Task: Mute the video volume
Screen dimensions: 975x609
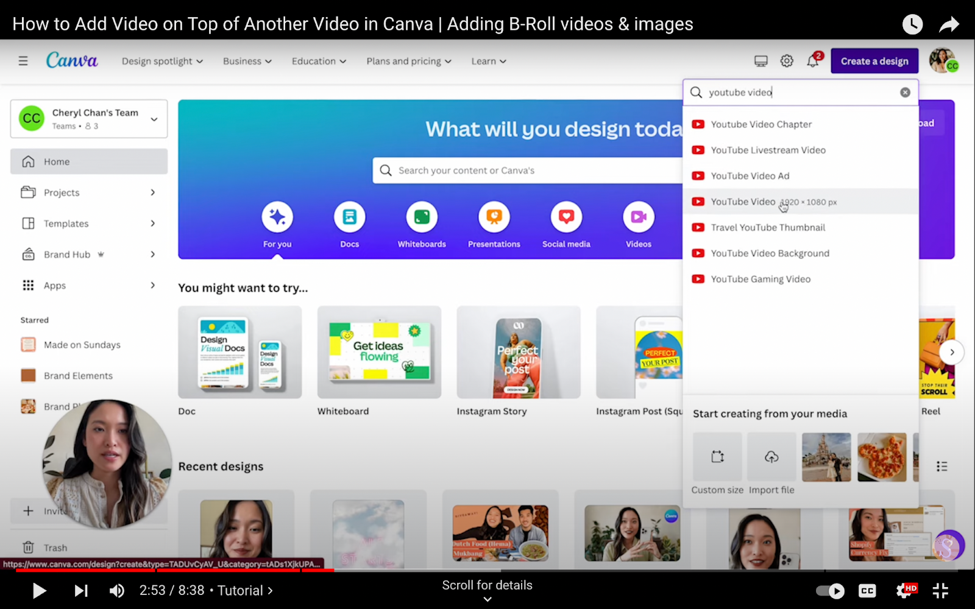Action: tap(116, 591)
